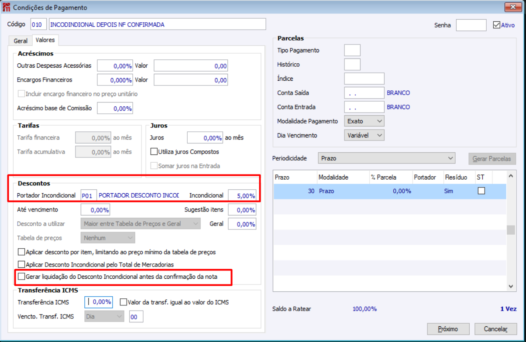The width and height of the screenshot is (526, 342).
Task: Click the Conta Saída field
Action: point(364,93)
